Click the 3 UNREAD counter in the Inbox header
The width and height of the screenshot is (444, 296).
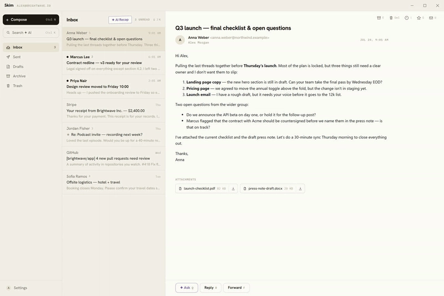tap(142, 20)
